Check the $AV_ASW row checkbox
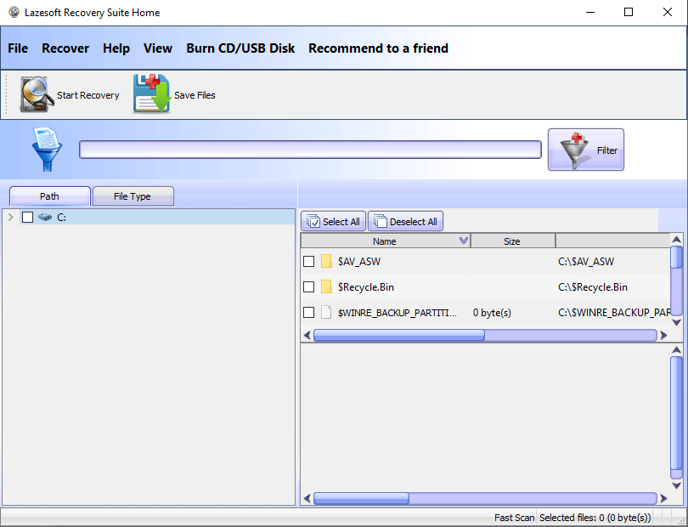 pos(309,261)
